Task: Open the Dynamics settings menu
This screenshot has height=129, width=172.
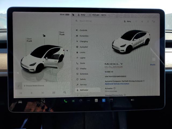Action: (x=82, y=36)
